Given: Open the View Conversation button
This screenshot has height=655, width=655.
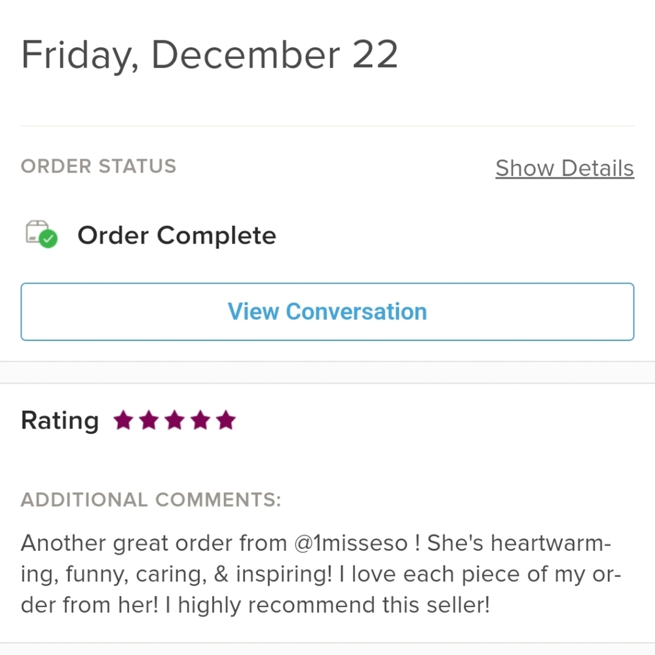Looking at the screenshot, I should pos(327,312).
